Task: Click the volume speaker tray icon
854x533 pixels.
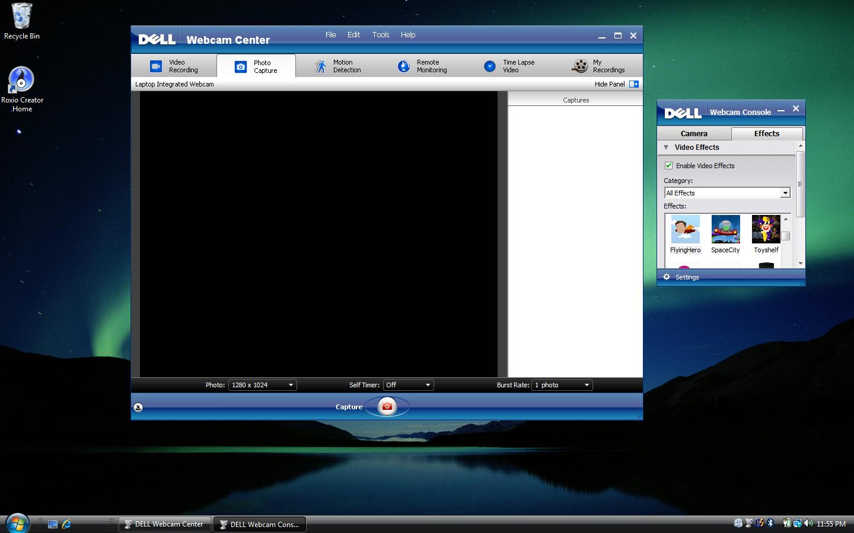Action: point(808,523)
